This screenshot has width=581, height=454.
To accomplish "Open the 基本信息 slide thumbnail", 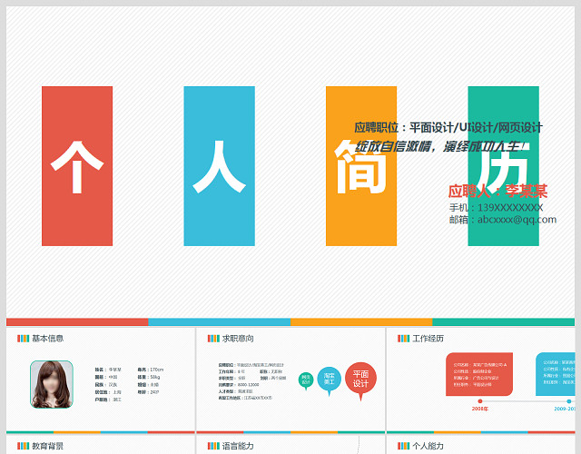I will tap(101, 380).
